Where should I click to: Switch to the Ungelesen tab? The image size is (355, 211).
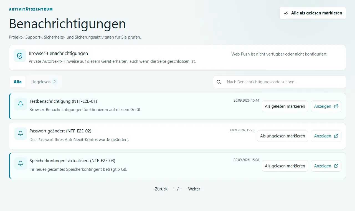pos(44,82)
